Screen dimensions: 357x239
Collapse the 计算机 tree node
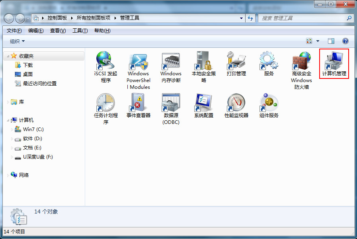tap(8, 120)
